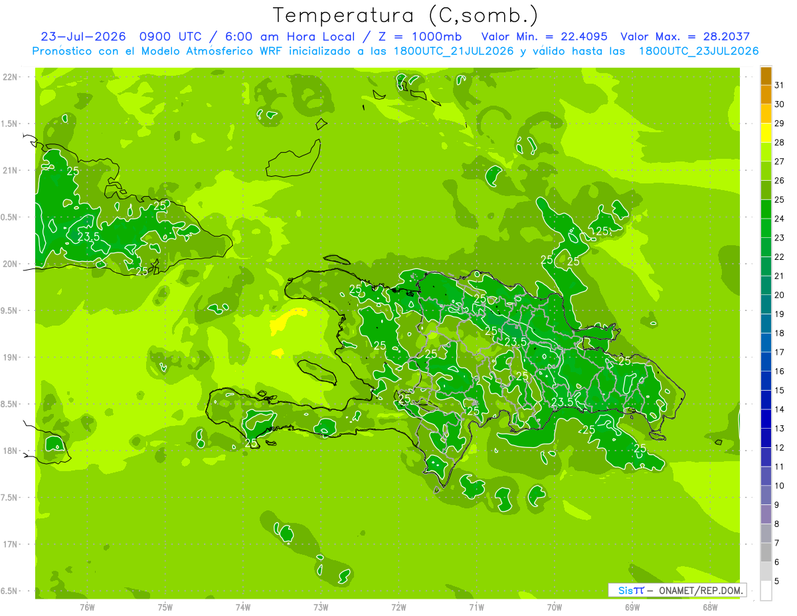The image size is (797, 616).
Task: Click the '22N' latitude label
Action: [10, 77]
